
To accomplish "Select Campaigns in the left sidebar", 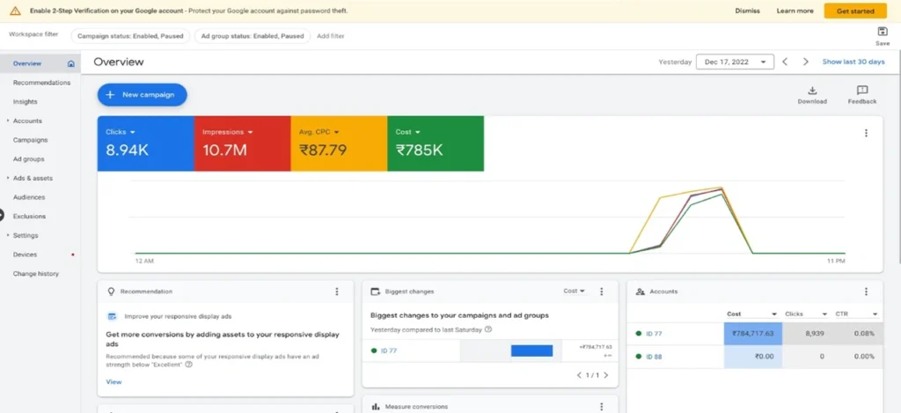I will tap(30, 140).
